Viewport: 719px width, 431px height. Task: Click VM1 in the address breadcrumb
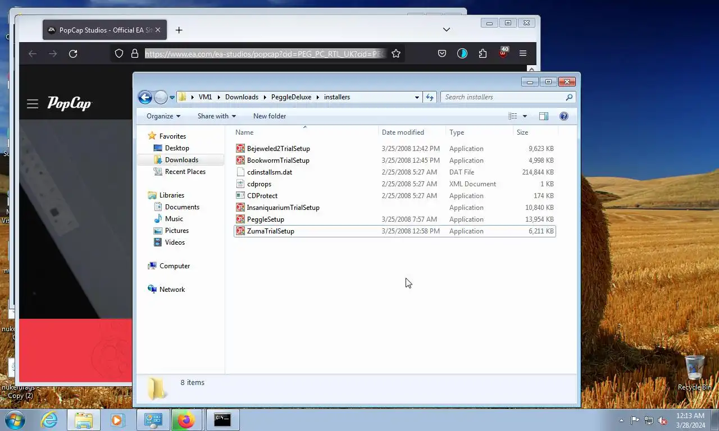click(x=205, y=97)
